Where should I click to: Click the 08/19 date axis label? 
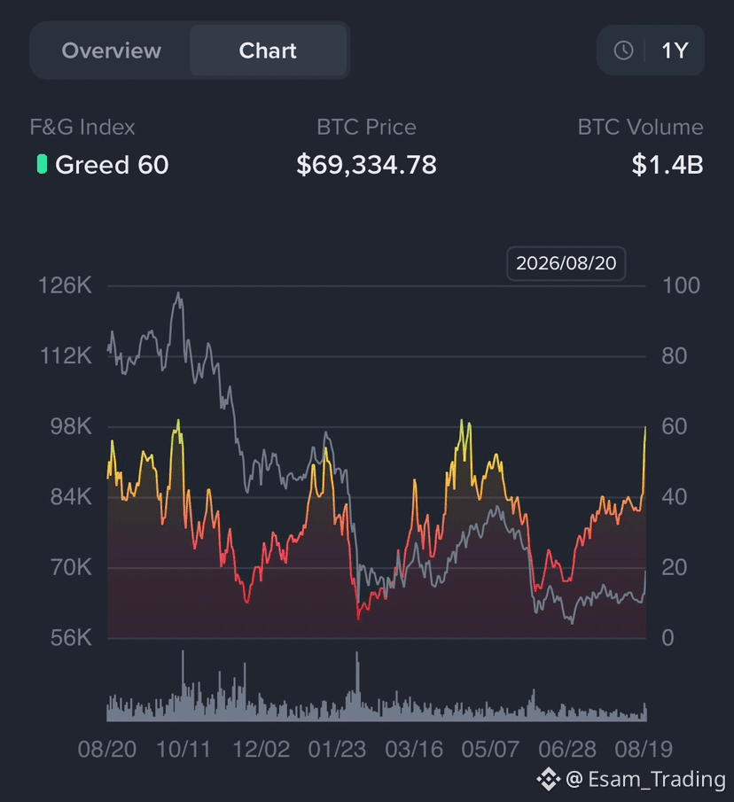[644, 750]
